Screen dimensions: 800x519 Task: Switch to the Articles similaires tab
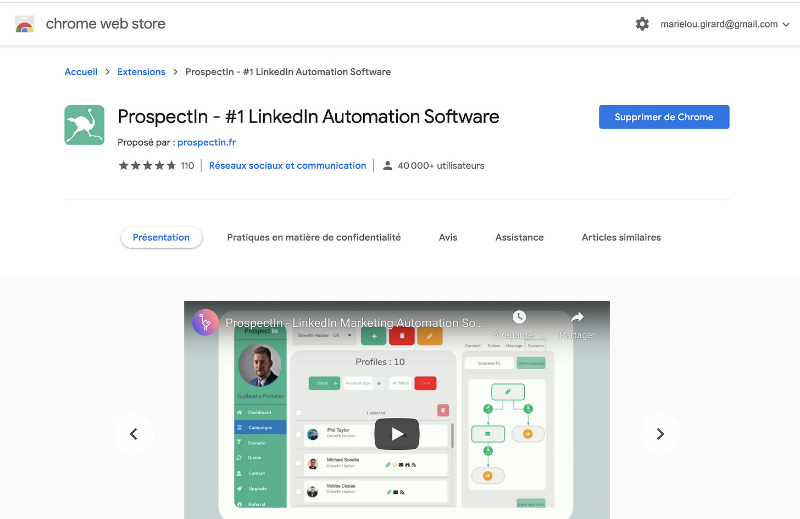tap(621, 237)
